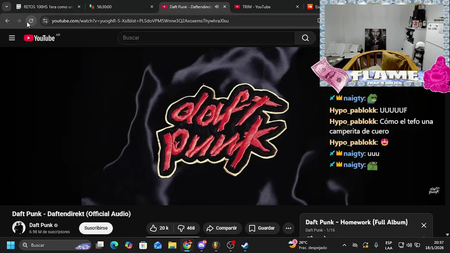This screenshot has height=253, width=450.
Task: Open Steam from the taskbar
Action: [x=245, y=245]
